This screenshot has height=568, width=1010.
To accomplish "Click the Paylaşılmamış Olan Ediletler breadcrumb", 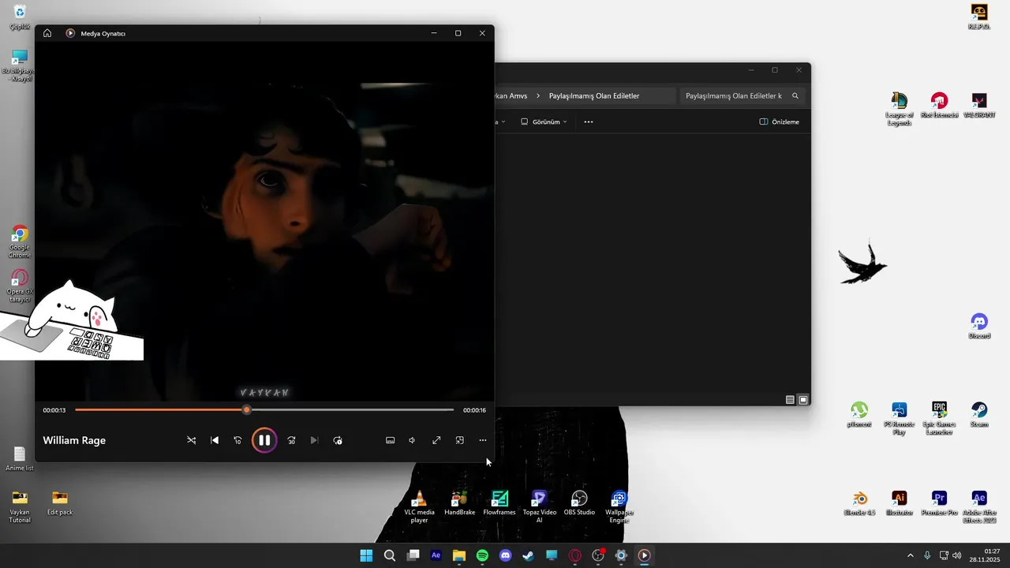I will pos(594,95).
